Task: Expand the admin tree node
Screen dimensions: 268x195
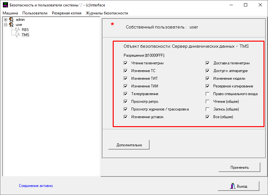Action: [x=5, y=20]
